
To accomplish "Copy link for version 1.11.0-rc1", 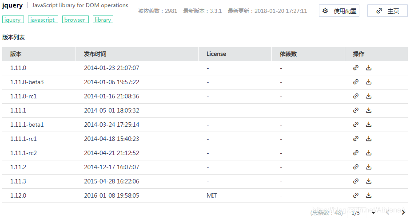I will coord(356,96).
